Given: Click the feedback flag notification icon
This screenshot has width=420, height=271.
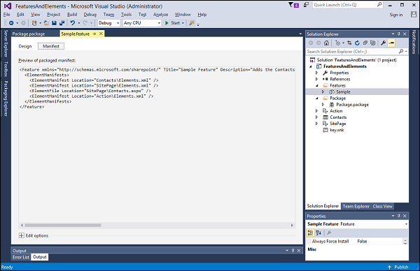Looking at the screenshot, I should click(293, 5).
